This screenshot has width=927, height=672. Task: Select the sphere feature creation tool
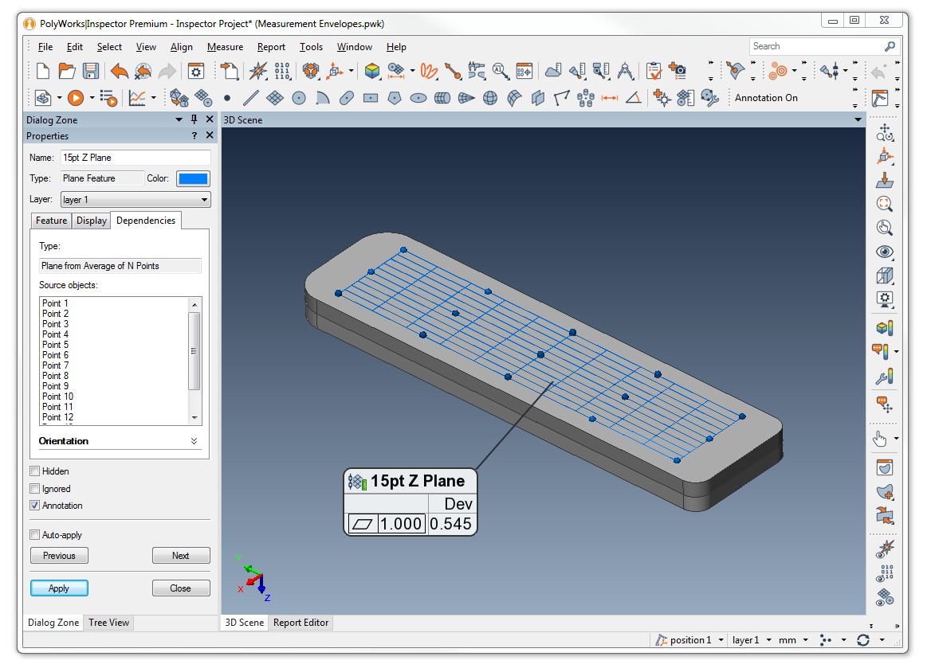coord(489,98)
